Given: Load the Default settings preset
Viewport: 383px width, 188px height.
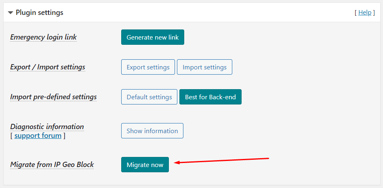Looking at the screenshot, I should click(x=149, y=97).
